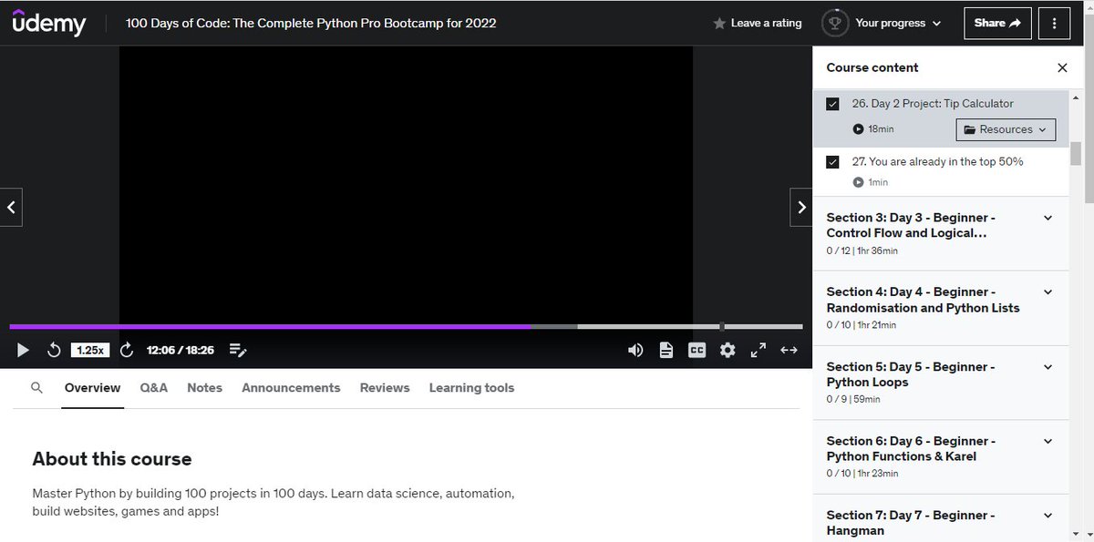This screenshot has width=1094, height=542.
Task: Click the 12:06 / 18:26 time display
Action: tap(181, 350)
